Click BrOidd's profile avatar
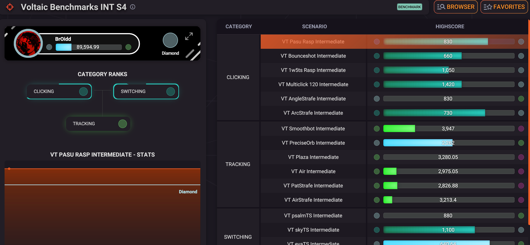The width and height of the screenshot is (530, 245). 28,43
